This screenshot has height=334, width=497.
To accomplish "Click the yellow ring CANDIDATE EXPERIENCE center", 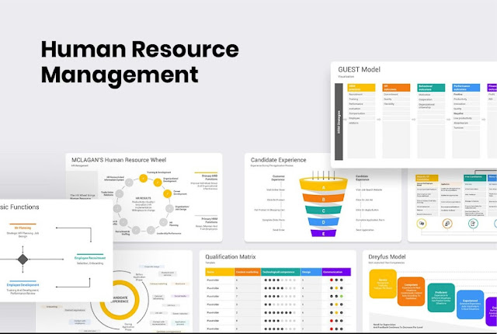I will pyautogui.click(x=120, y=300).
